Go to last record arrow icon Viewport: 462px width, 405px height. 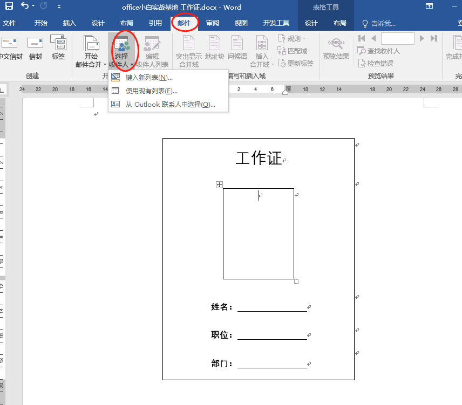(x=434, y=38)
